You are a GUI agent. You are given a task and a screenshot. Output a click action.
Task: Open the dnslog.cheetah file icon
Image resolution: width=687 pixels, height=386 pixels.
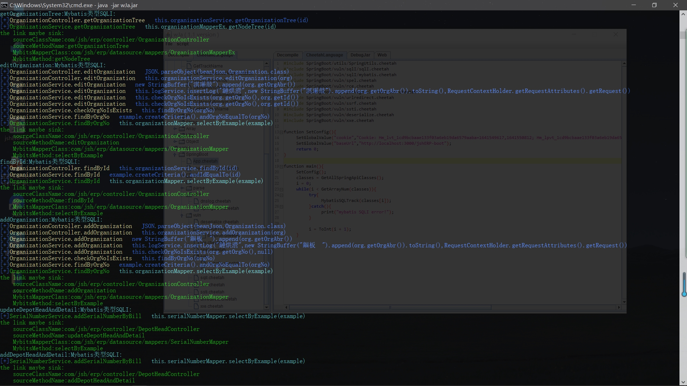coord(196,201)
